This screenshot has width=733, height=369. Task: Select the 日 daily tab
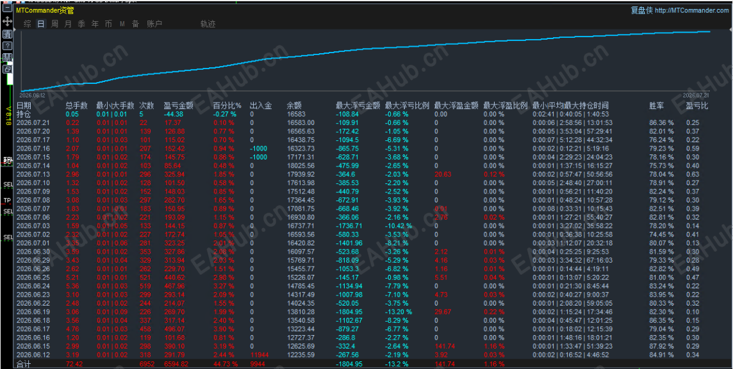point(41,24)
